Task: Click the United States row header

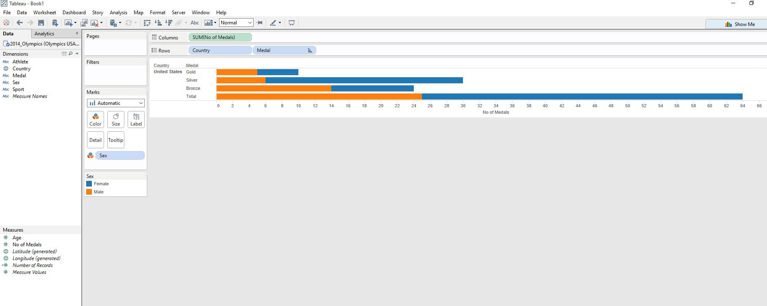Action: click(168, 72)
